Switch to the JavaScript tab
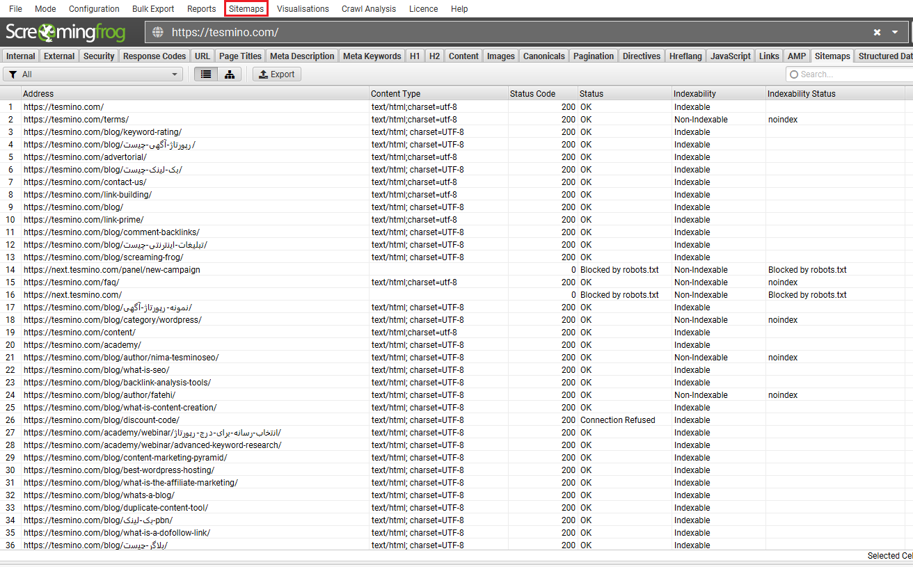The height and width of the screenshot is (567, 913). 731,56
